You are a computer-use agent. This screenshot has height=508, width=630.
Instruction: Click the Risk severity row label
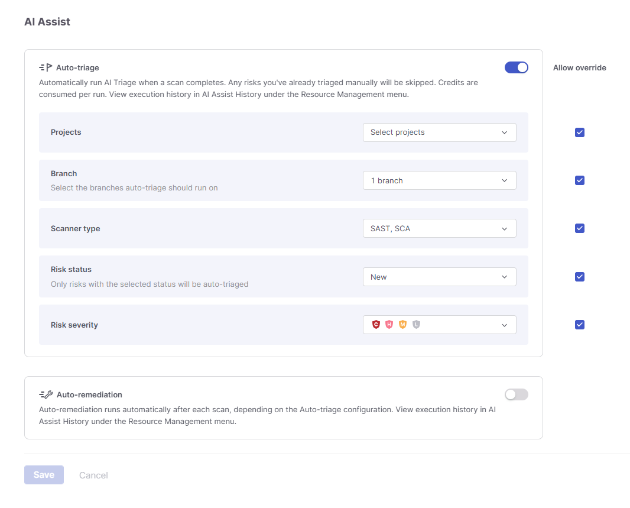74,325
